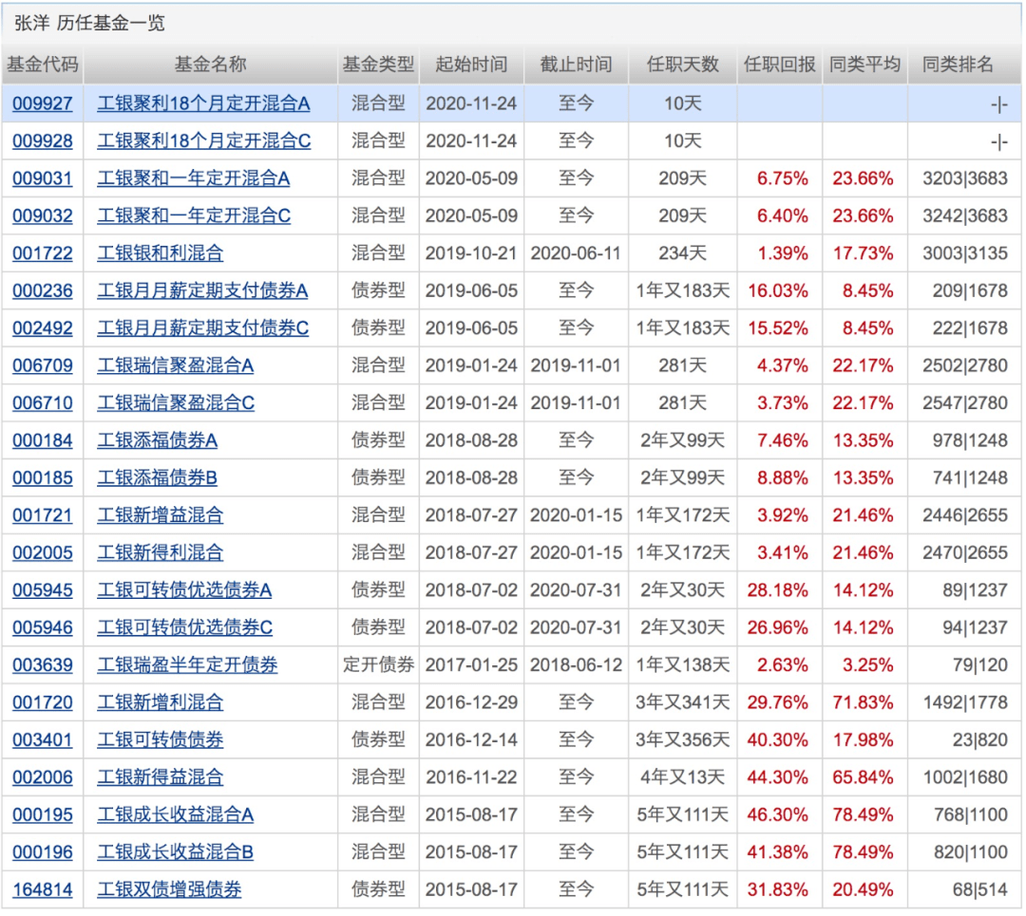Select the ranking cell 23|820
The width and height of the screenshot is (1026, 916).
tap(980, 740)
